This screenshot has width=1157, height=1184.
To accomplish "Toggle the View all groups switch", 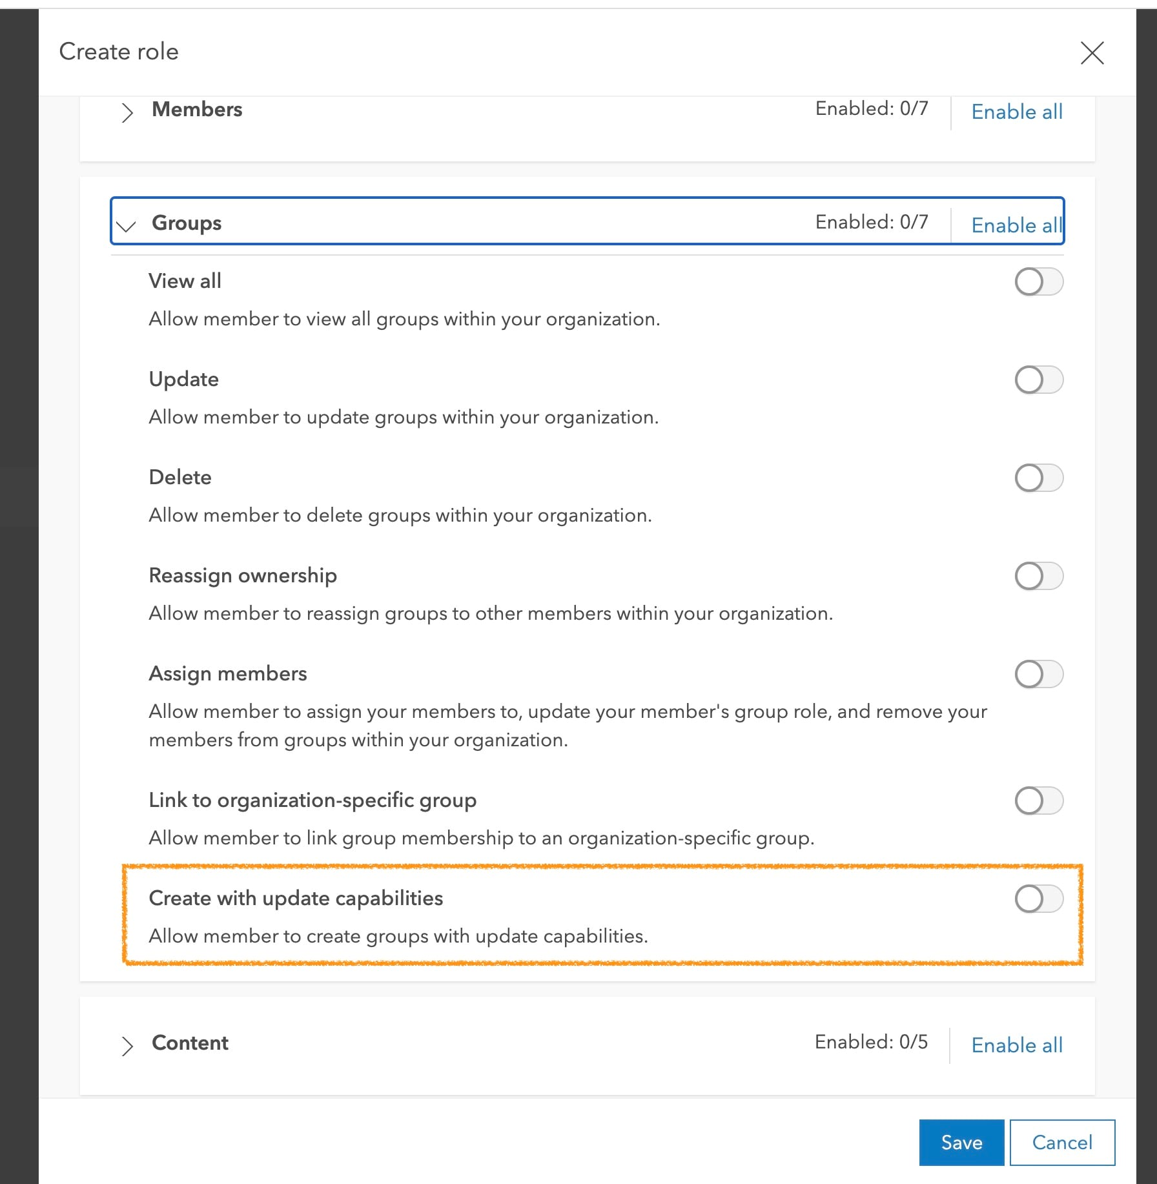I will click(x=1038, y=281).
